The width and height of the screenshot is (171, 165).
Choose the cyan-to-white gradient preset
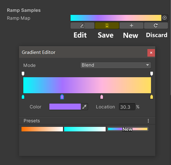pyautogui.click(x=85, y=129)
